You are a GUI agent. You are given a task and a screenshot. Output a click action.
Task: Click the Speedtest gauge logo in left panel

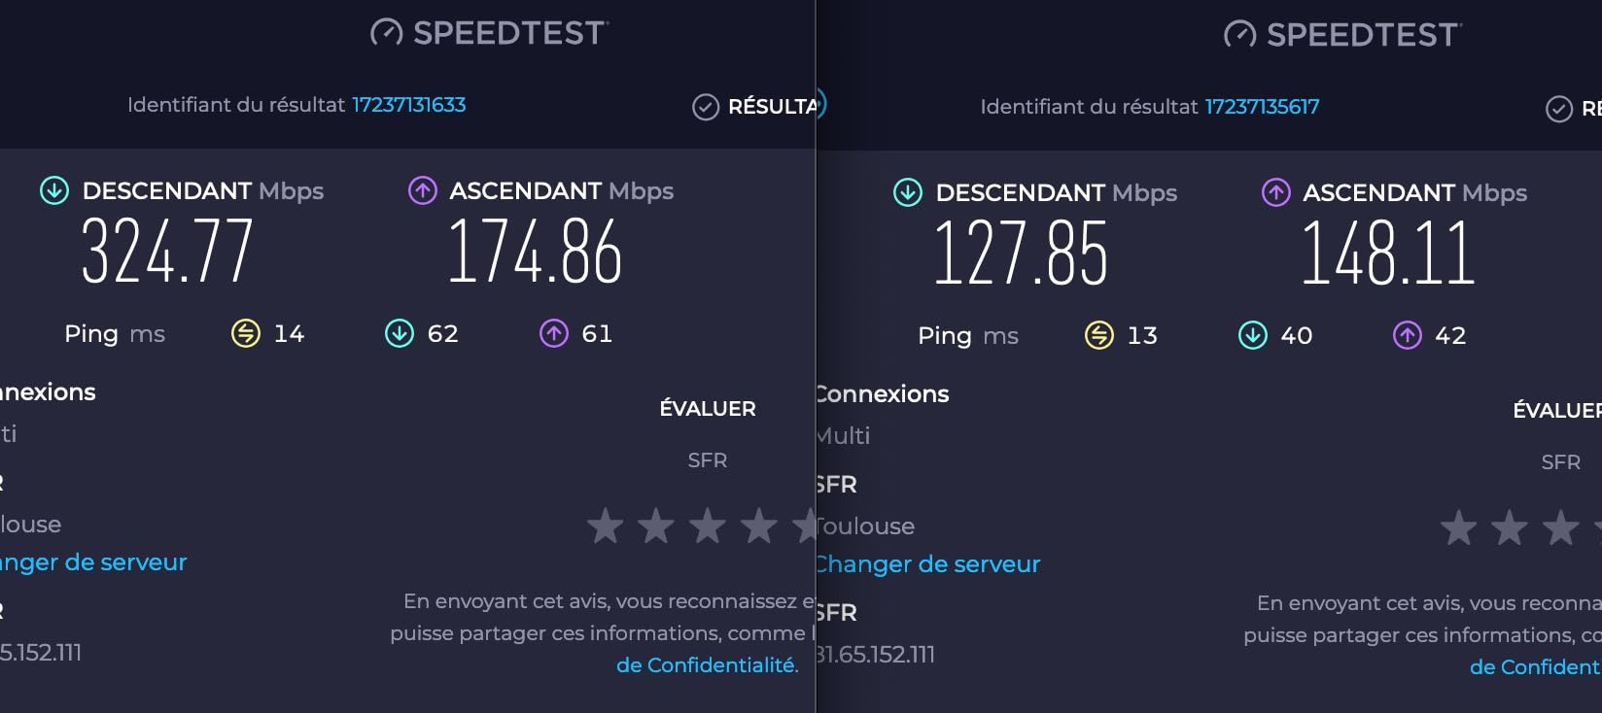386,34
